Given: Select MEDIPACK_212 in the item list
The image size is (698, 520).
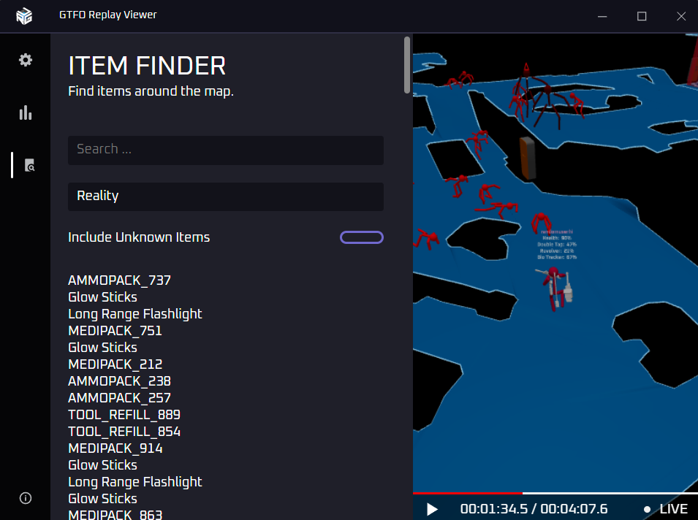Looking at the screenshot, I should [x=115, y=364].
